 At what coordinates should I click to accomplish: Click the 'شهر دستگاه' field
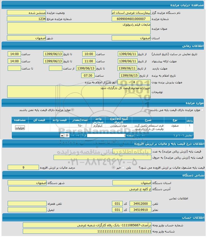(27, 183)
